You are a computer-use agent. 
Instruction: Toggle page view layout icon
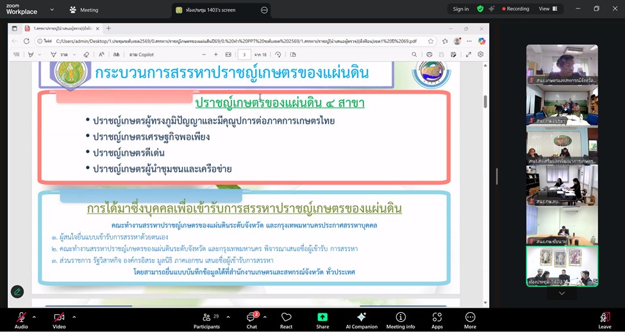[x=293, y=54]
